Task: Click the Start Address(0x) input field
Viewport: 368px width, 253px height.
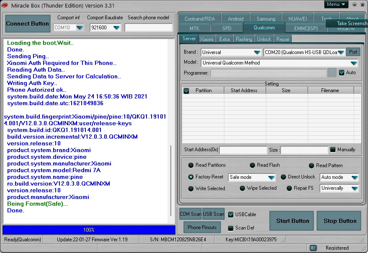Action: click(243, 150)
